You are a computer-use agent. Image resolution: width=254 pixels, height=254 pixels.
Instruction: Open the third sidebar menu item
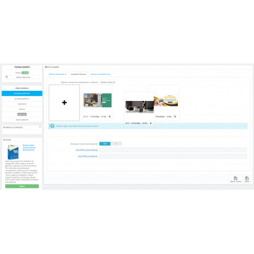coord(22,104)
